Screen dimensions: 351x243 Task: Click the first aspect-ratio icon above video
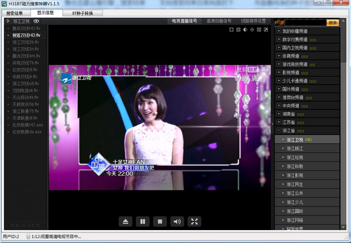click(x=231, y=29)
